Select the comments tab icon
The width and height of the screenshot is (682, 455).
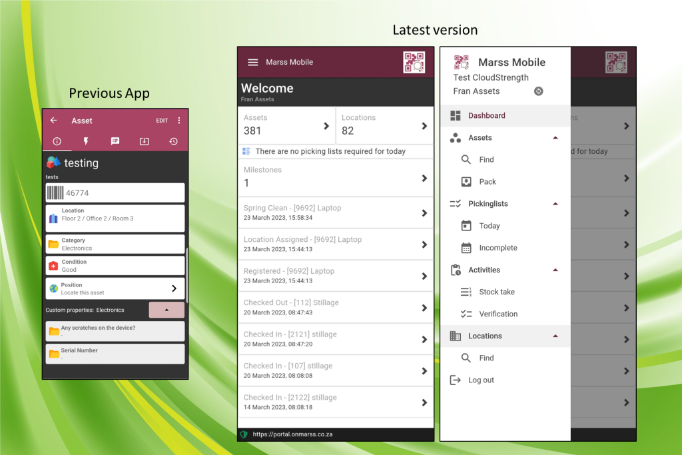tap(115, 141)
